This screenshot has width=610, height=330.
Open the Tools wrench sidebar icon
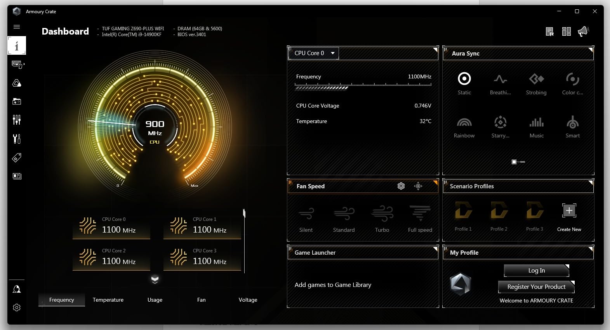pos(17,139)
